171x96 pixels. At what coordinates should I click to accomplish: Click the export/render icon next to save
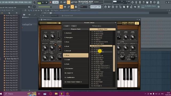click(151, 2)
